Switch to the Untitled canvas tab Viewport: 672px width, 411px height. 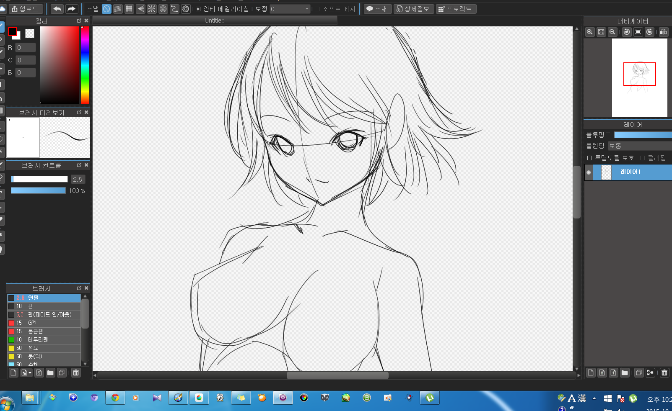[214, 21]
